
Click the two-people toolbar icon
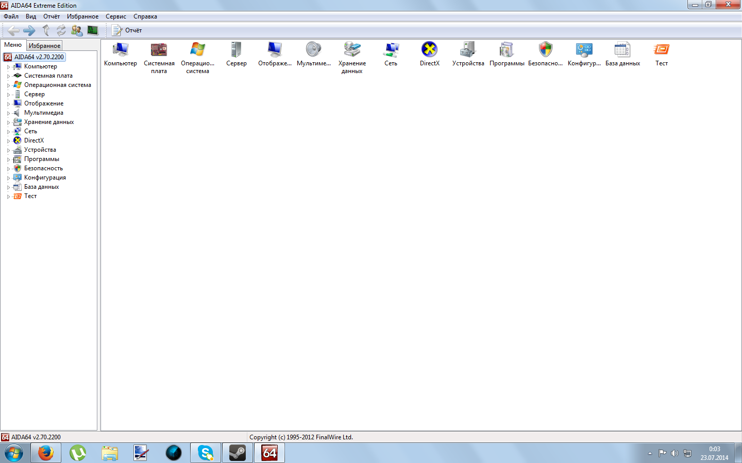tap(77, 30)
